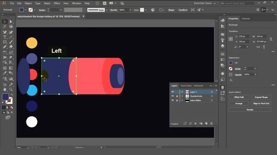The height and width of the screenshot is (155, 277).
Task: Expand Layer 3 contents
Action: pos(182,92)
